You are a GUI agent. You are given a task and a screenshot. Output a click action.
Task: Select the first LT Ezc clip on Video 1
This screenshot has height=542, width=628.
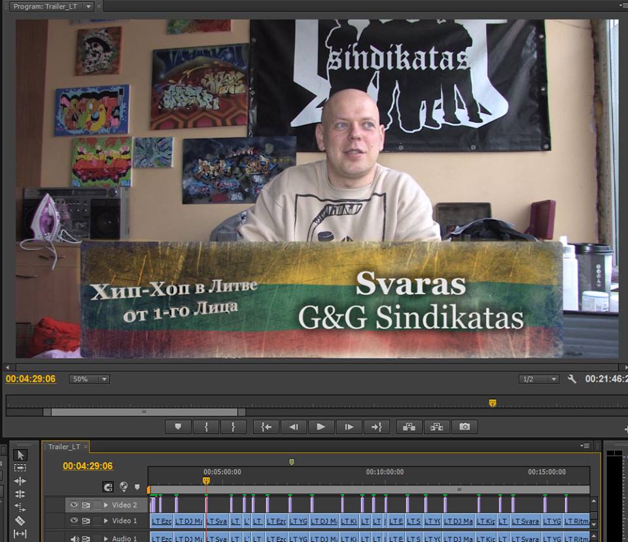pyautogui.click(x=162, y=521)
